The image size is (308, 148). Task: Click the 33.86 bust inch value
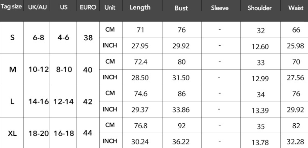click(x=181, y=109)
